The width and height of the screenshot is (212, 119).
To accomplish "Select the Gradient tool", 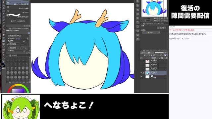I will [4, 44].
